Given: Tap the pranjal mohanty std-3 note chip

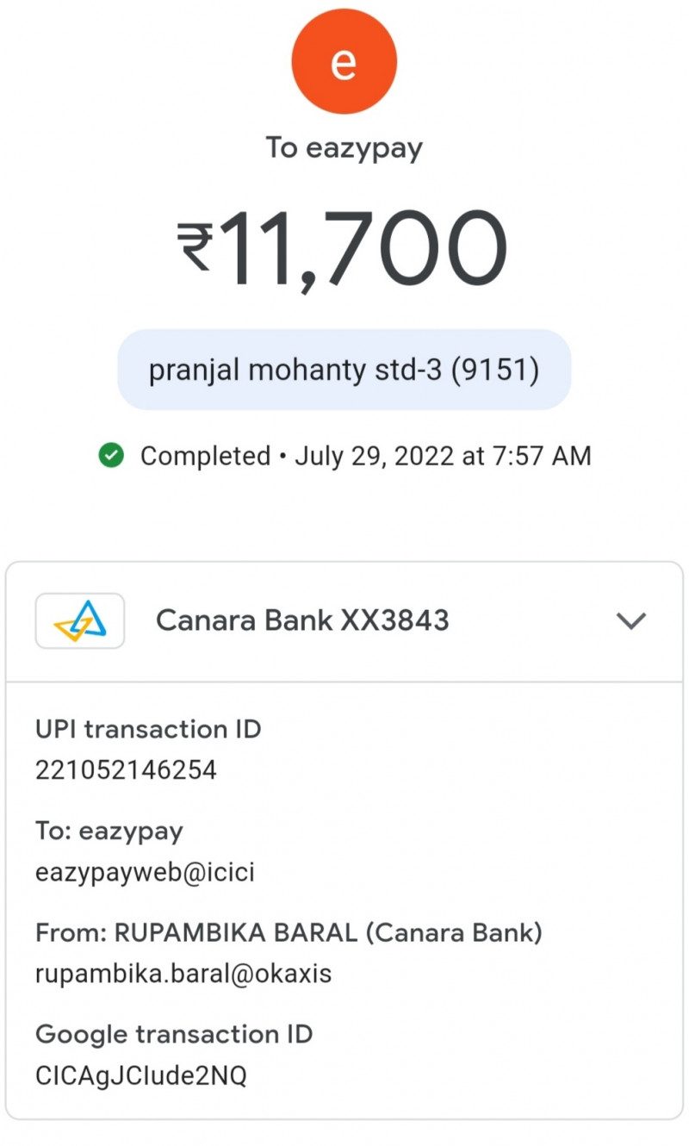Looking at the screenshot, I should (x=344, y=370).
